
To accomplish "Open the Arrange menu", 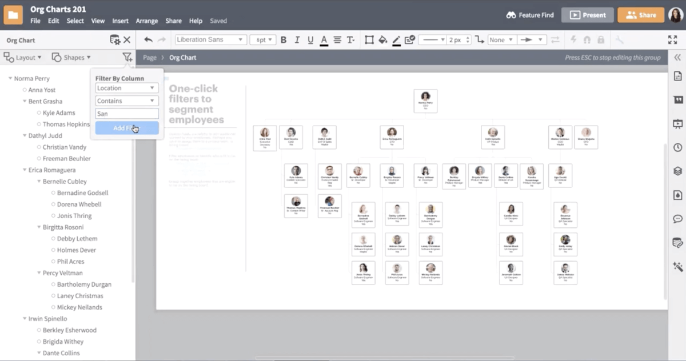I will [147, 21].
